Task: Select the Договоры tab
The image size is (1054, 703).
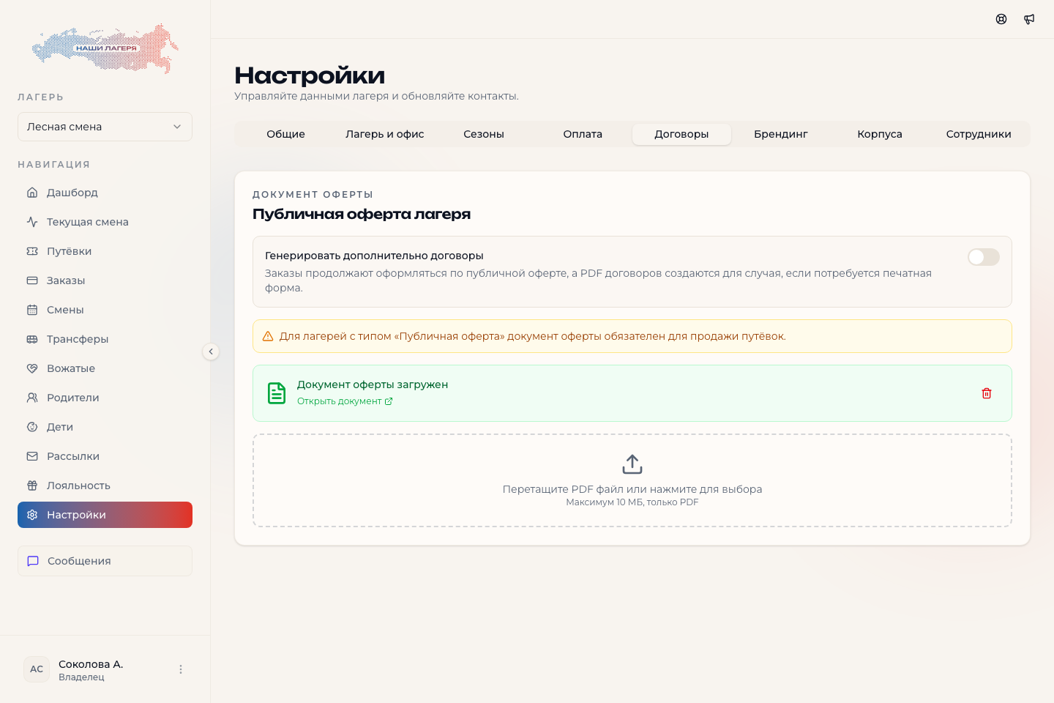Action: (x=681, y=134)
